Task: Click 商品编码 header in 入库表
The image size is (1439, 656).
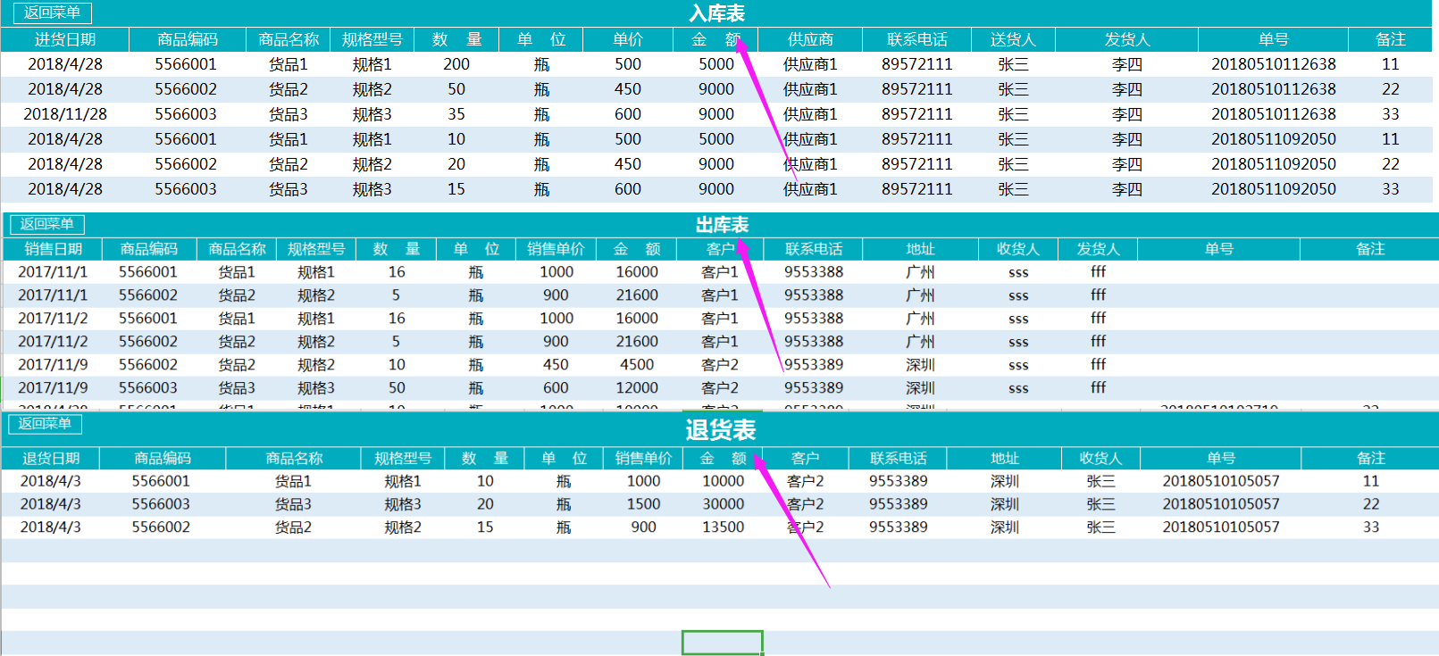Action: (187, 39)
